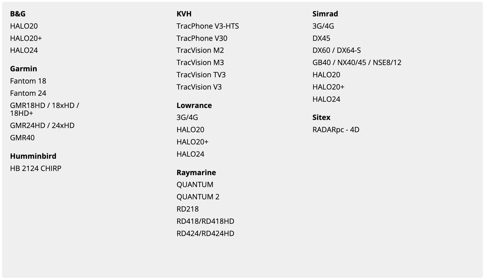This screenshot has height=280, width=485.
Task: Select GMR24HD / 24xHD model
Action: point(42,125)
